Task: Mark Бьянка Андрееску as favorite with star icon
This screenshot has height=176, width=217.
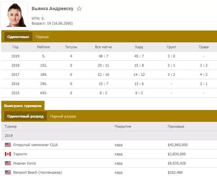Action: (79, 9)
